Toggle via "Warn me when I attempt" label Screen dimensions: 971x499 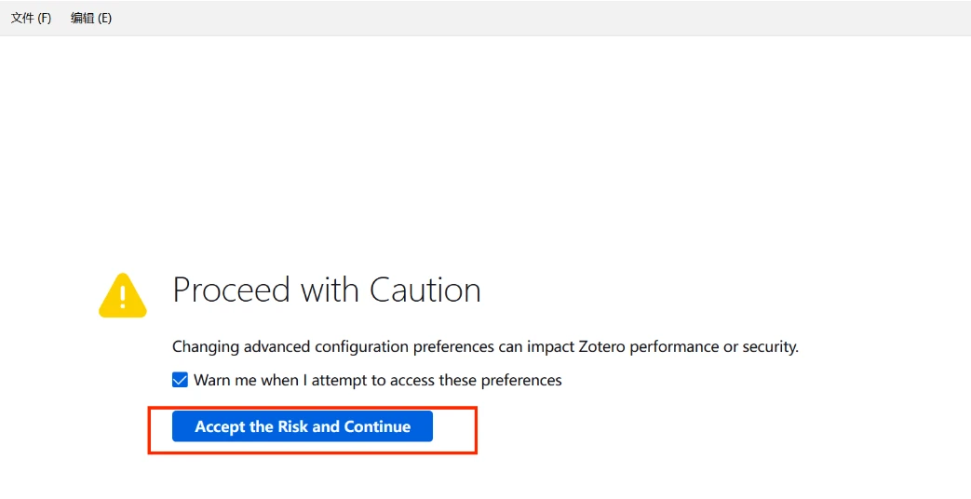tap(378, 380)
